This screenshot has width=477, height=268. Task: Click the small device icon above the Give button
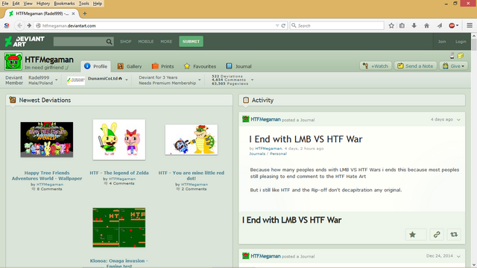[x=452, y=56]
